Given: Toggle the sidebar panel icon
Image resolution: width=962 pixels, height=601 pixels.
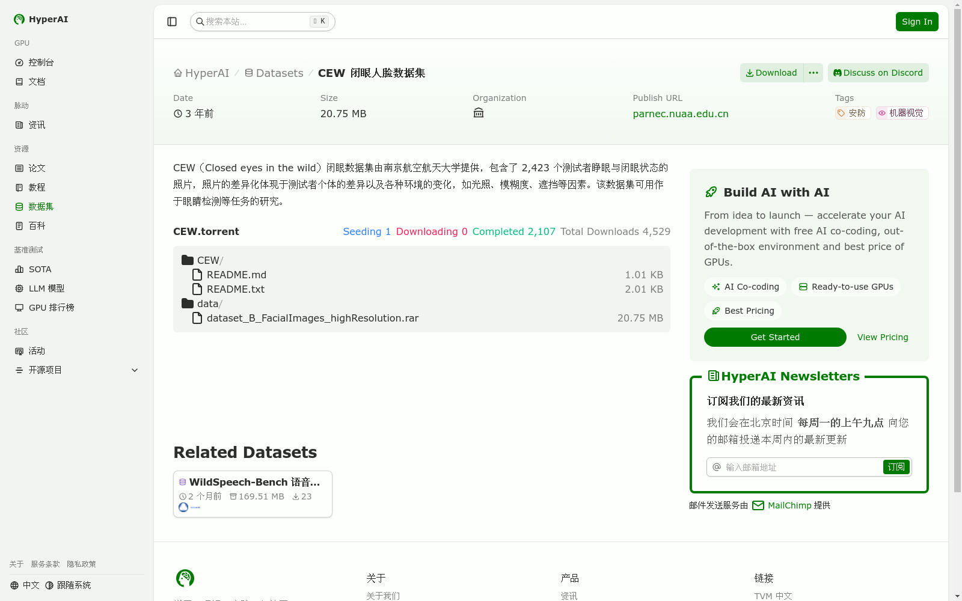Looking at the screenshot, I should tap(172, 22).
